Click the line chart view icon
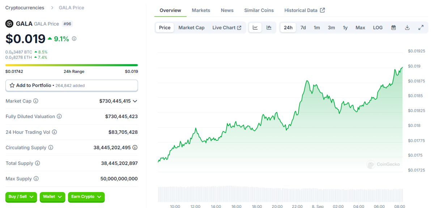 tap(255, 28)
